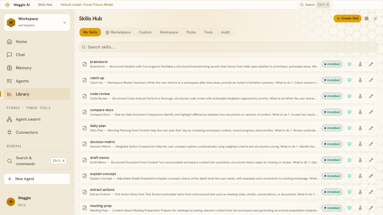
Task: Click shield verification icon on catch-up row
Action: click(x=349, y=80)
